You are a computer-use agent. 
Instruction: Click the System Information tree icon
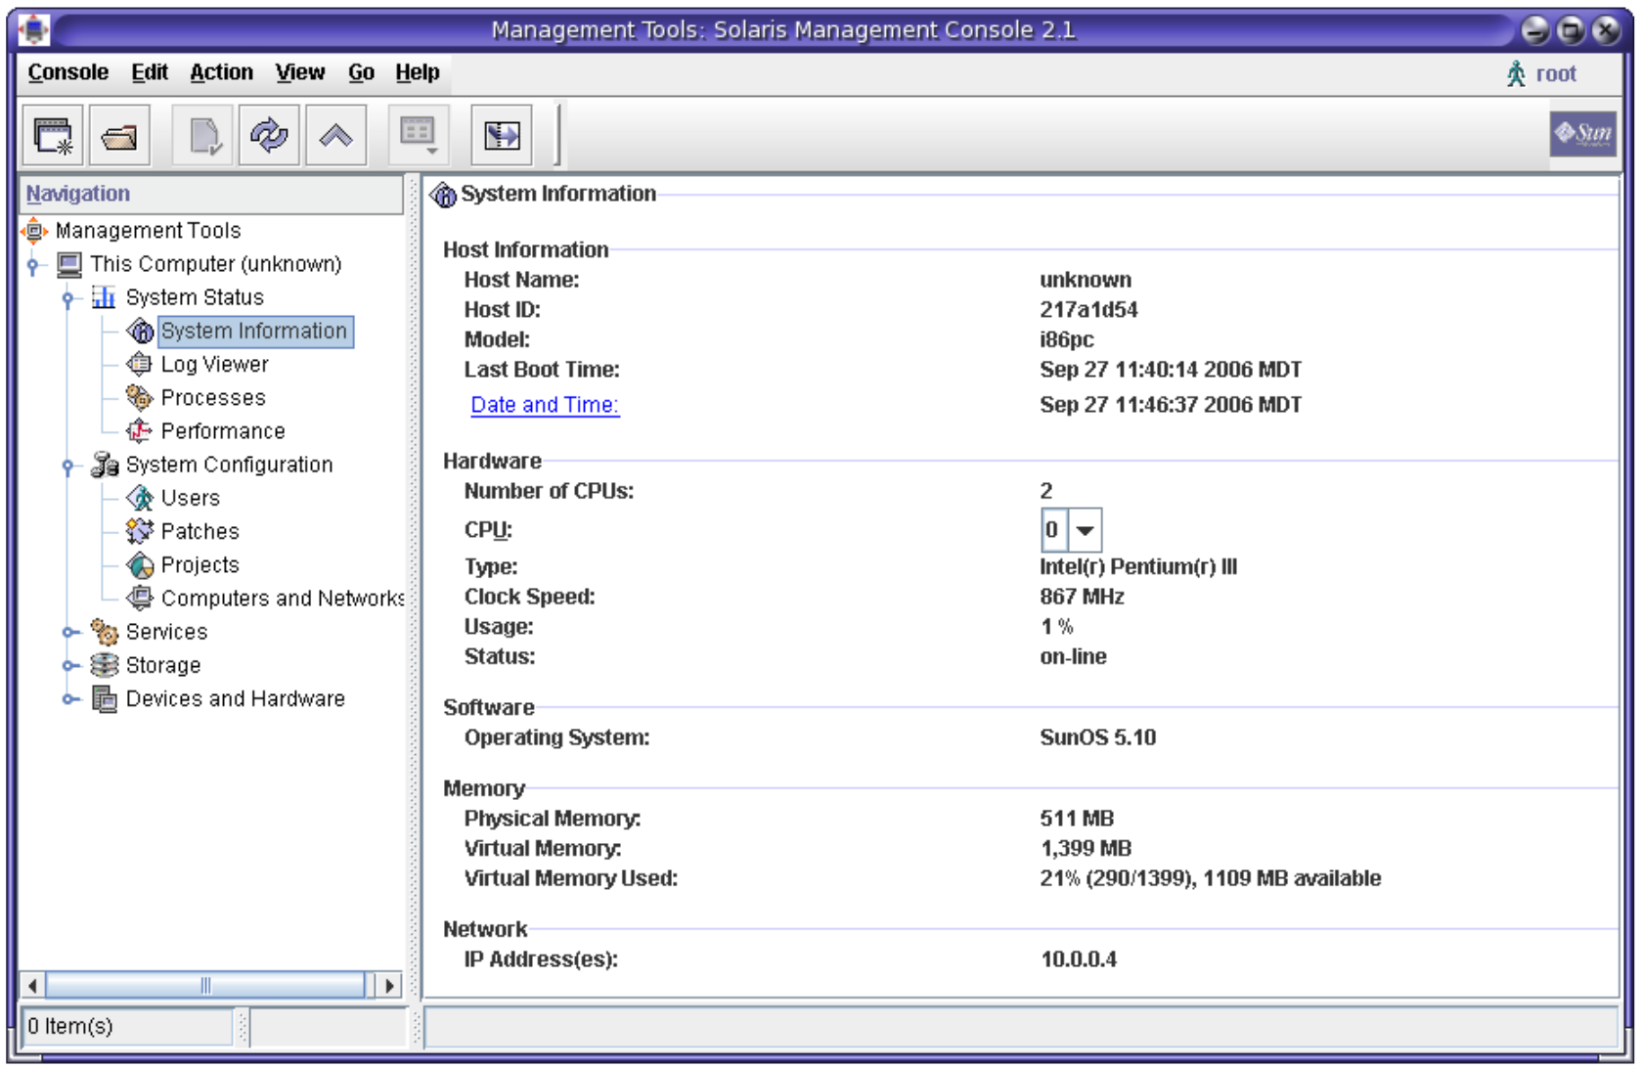(141, 332)
